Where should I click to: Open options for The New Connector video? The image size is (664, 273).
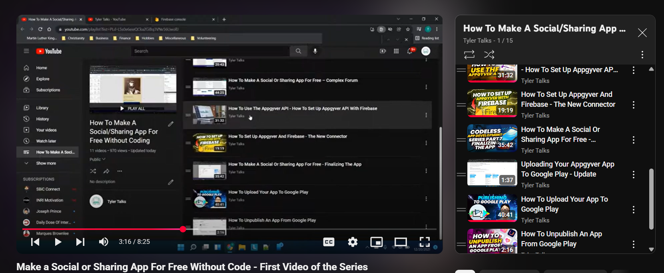(634, 105)
